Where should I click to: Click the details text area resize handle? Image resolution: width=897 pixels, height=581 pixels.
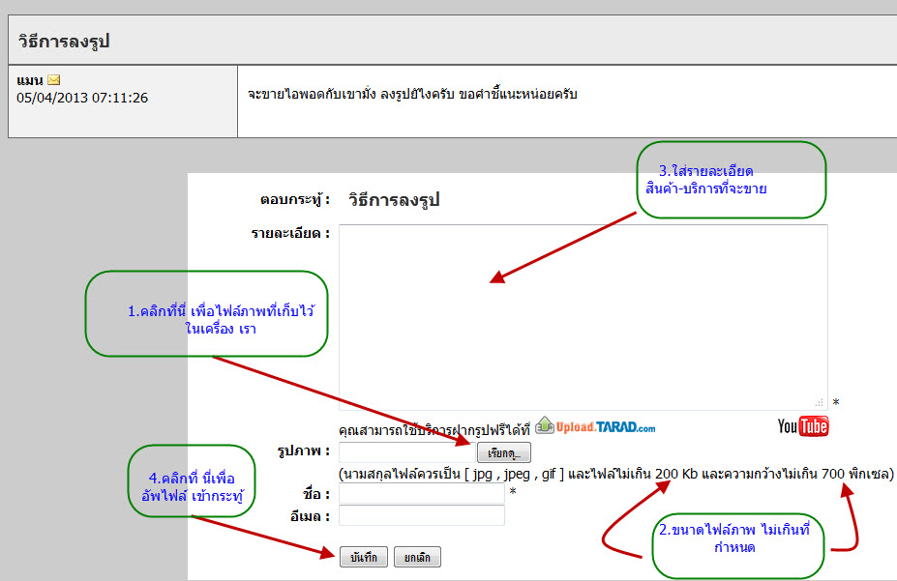[821, 403]
